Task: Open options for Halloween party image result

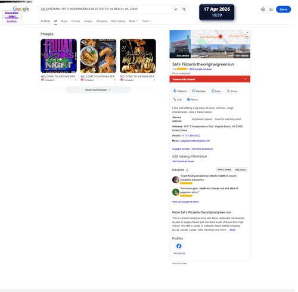Action: pyautogui.click(x=154, y=80)
